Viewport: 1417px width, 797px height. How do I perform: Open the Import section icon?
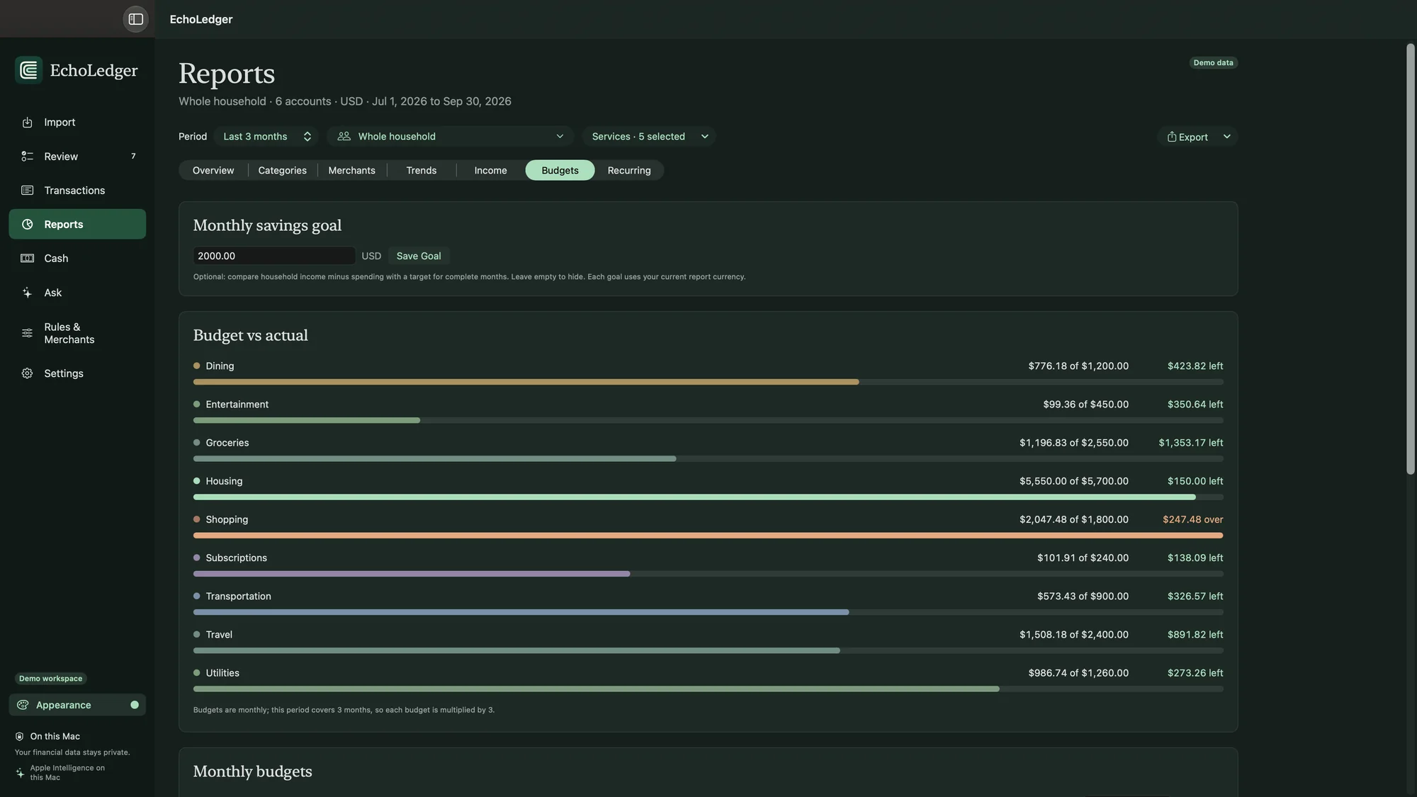(x=27, y=123)
